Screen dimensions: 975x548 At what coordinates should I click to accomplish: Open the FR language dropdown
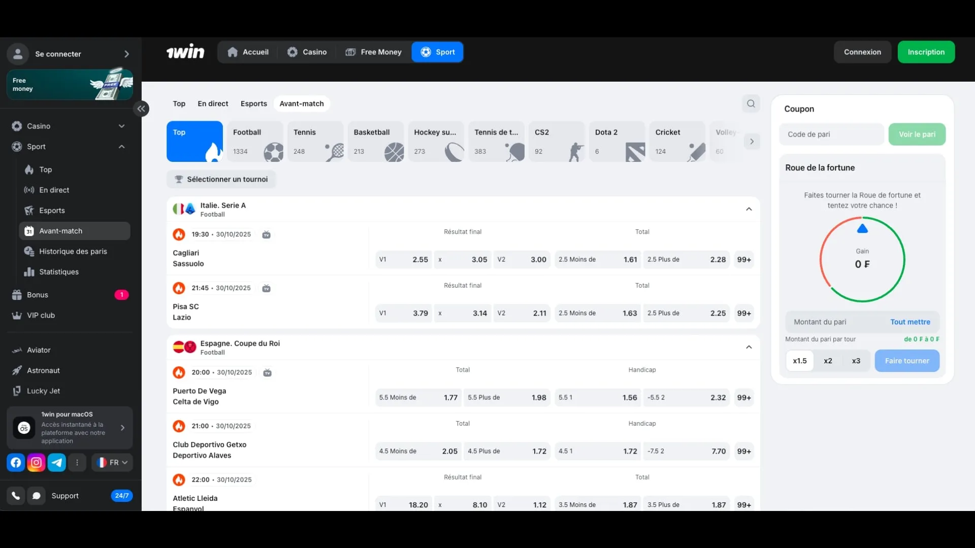112,462
